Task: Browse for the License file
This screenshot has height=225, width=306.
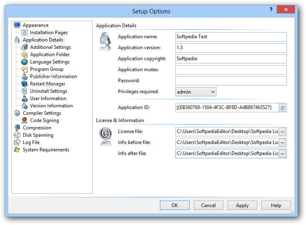Action: [282, 132]
